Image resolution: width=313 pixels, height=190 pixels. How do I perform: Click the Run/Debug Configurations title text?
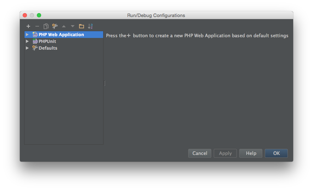[156, 15]
